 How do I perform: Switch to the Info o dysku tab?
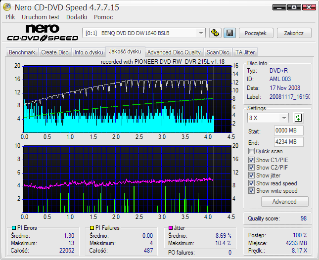click(89, 52)
